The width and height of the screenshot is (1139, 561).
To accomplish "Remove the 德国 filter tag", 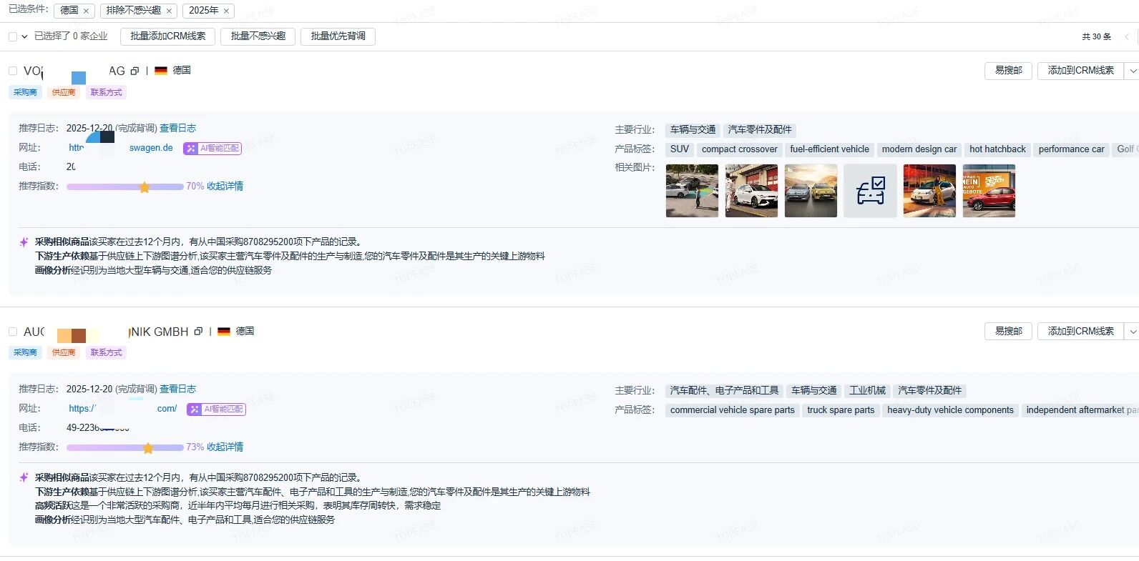I will (86, 11).
